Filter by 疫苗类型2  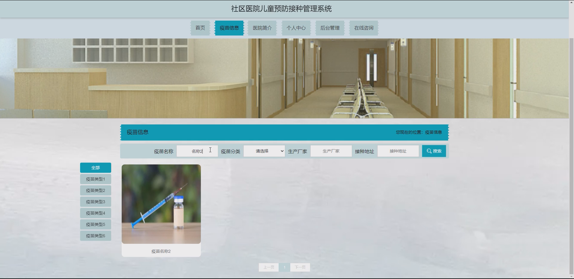point(96,190)
